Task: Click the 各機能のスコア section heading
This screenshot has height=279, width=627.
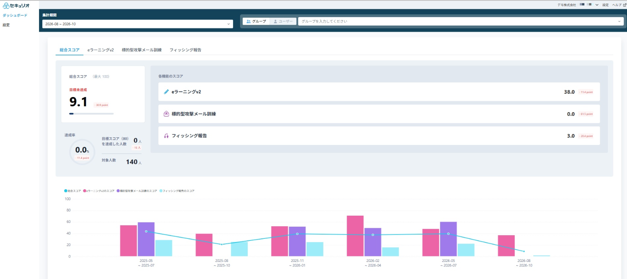Action: tap(170, 76)
